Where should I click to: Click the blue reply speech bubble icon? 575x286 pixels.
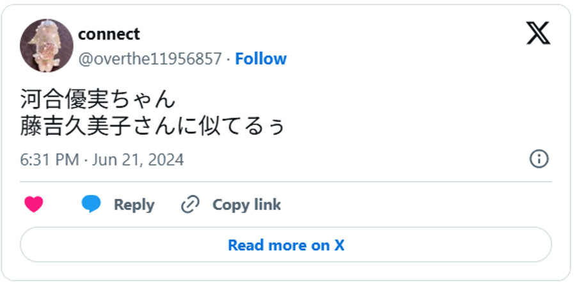tap(91, 205)
